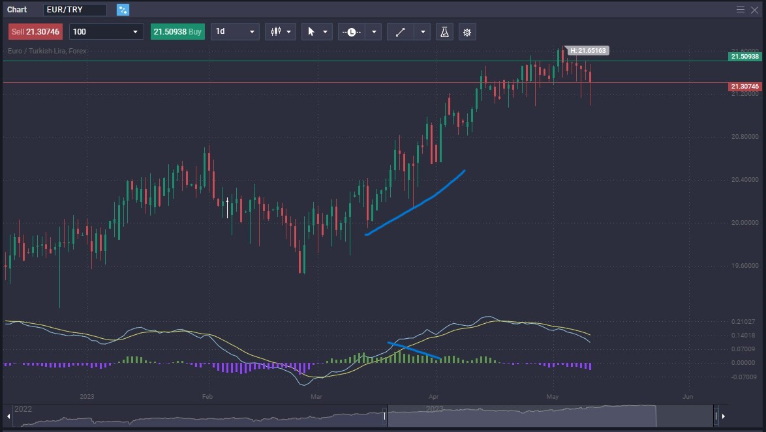Click the red Sell 21.30746 button
Image resolution: width=766 pixels, height=432 pixels.
pos(35,31)
